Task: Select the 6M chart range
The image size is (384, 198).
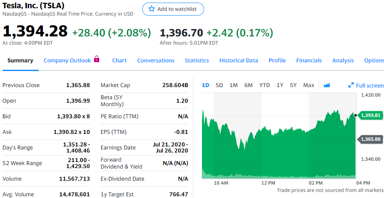Action: (248, 85)
